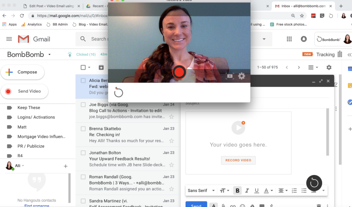Click the screen capture icon in recorder
Viewport: 352px width, 207px height.
point(230,76)
